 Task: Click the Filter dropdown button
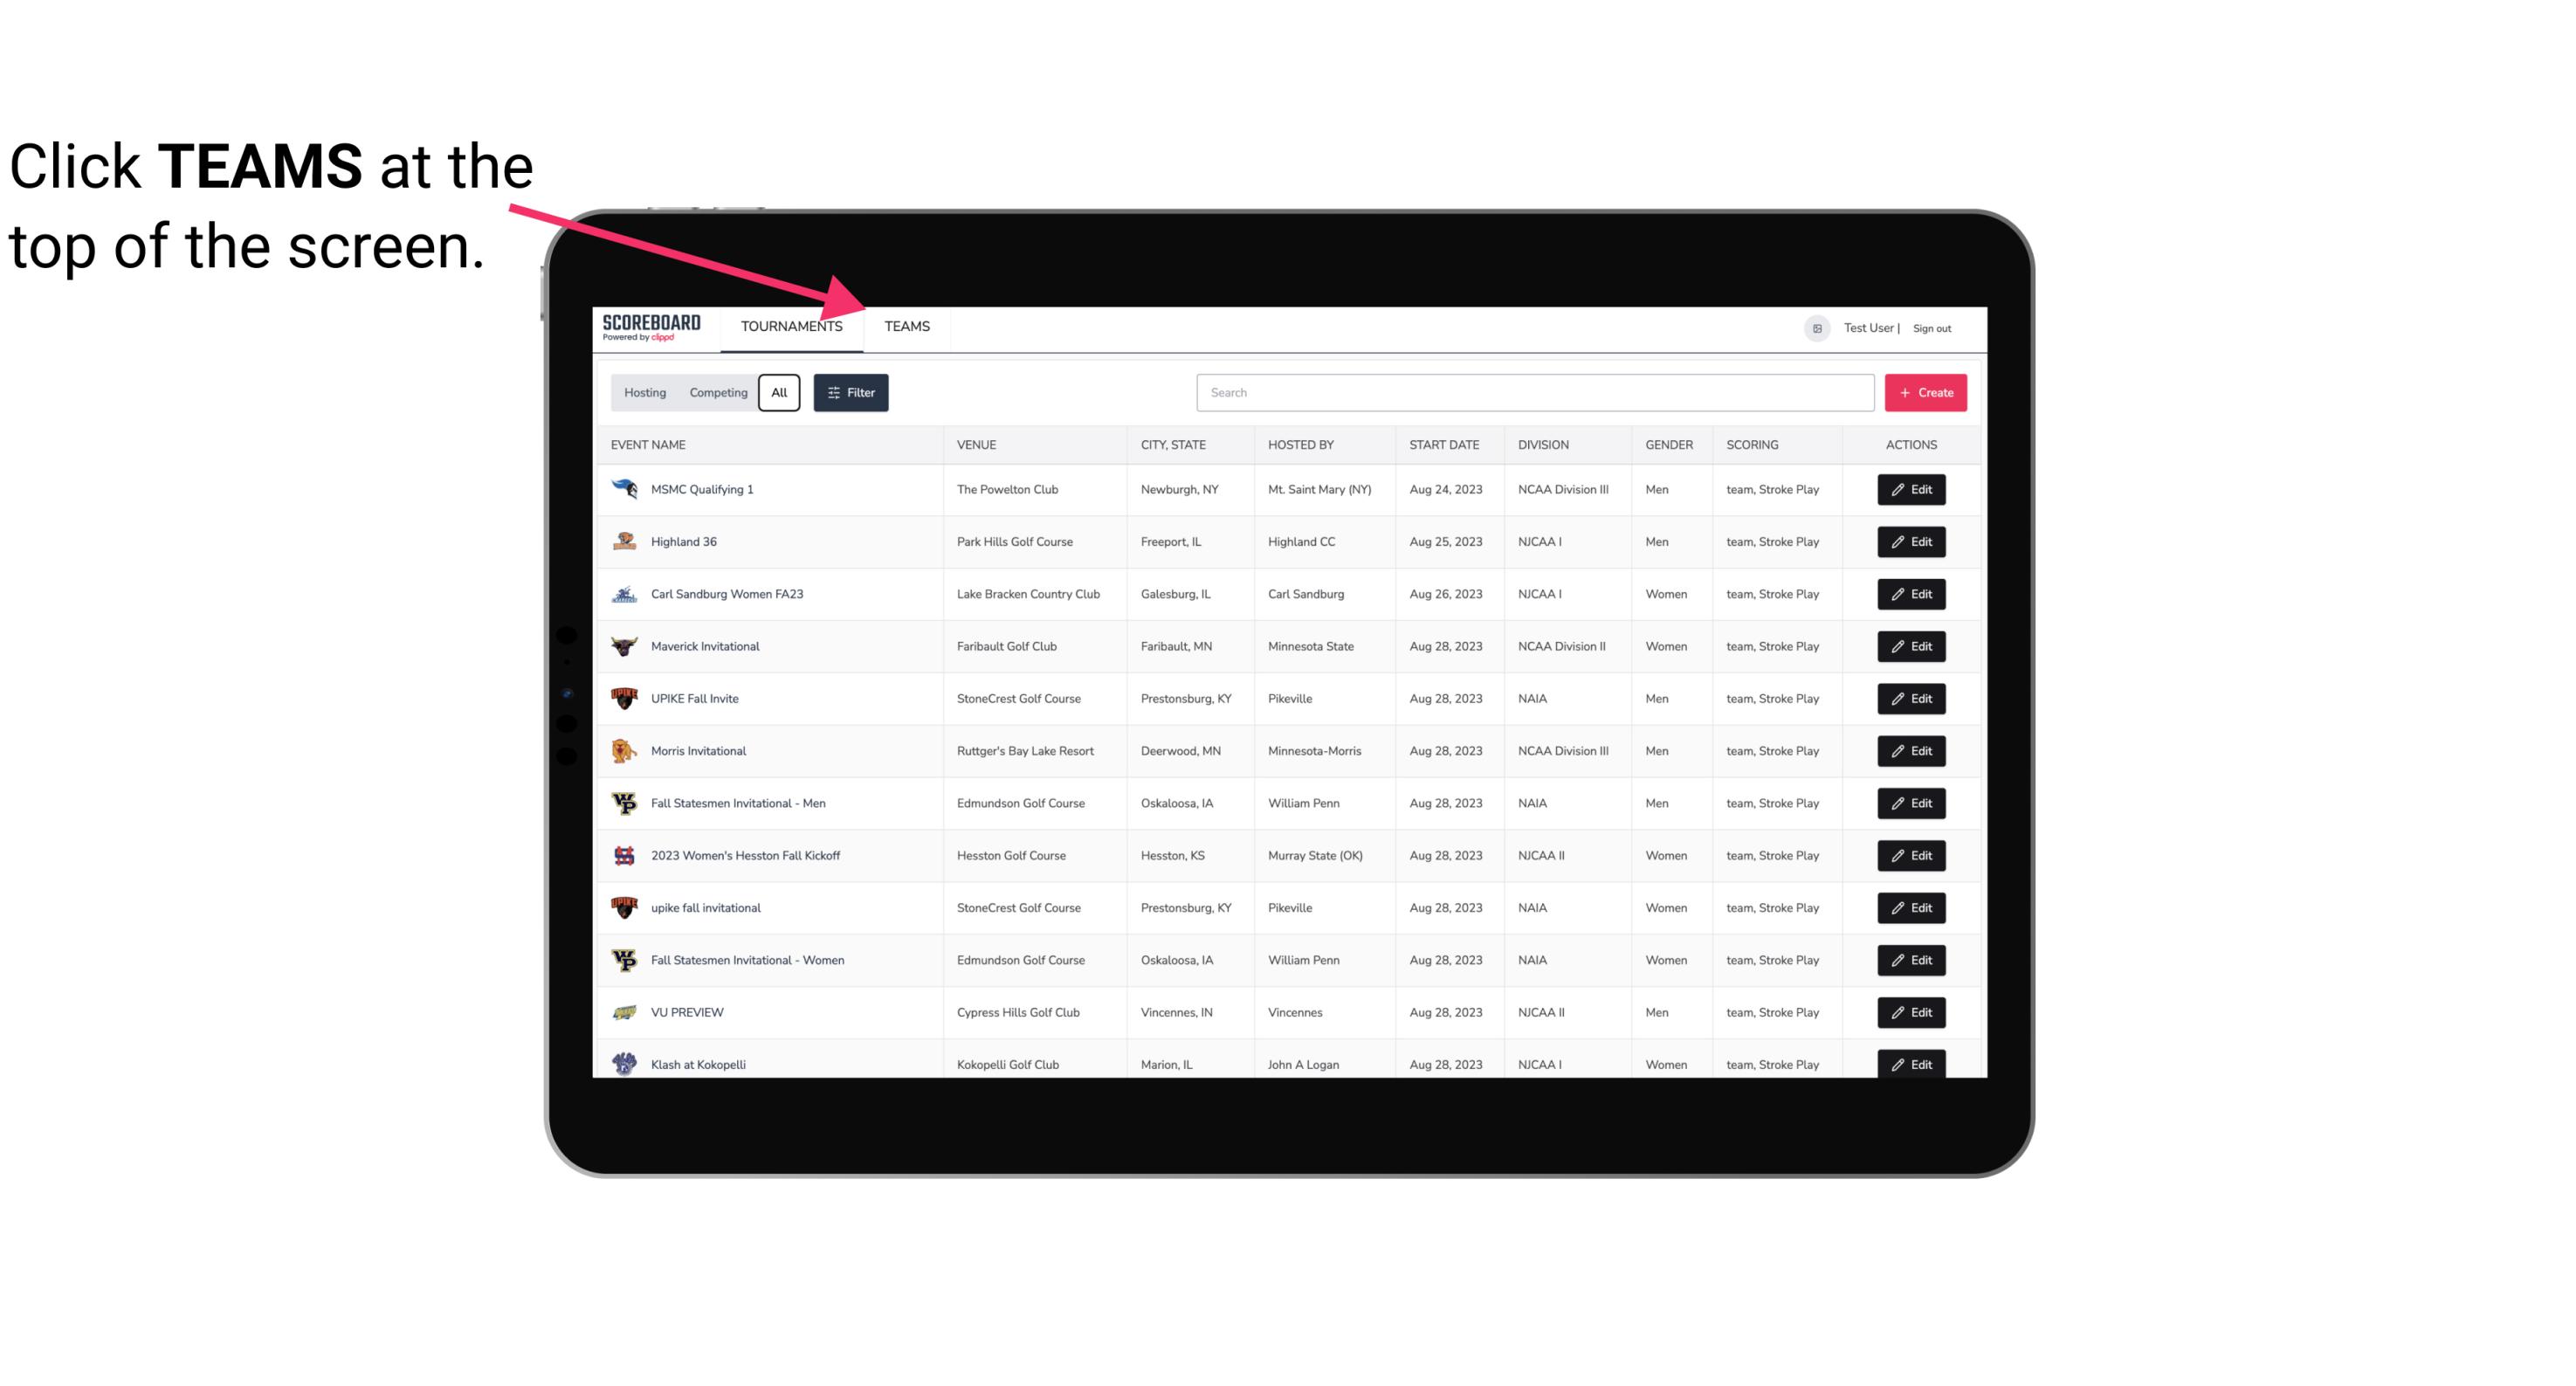(851, 393)
